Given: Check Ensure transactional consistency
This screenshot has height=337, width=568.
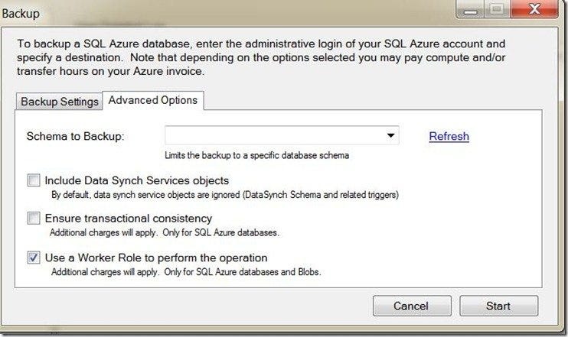Looking at the screenshot, I should point(34,218).
